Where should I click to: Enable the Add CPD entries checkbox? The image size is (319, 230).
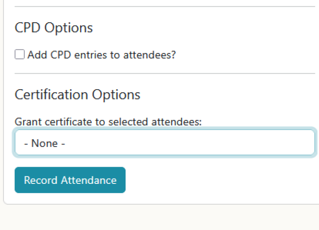(x=20, y=55)
